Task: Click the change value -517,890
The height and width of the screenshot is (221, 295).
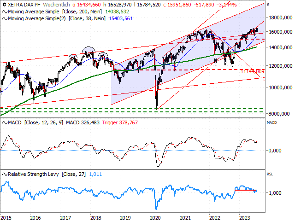Action: pos(204,5)
